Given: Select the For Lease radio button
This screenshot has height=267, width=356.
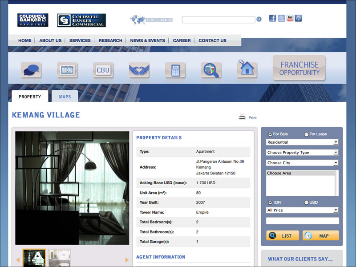Looking at the screenshot, I should coord(307,134).
